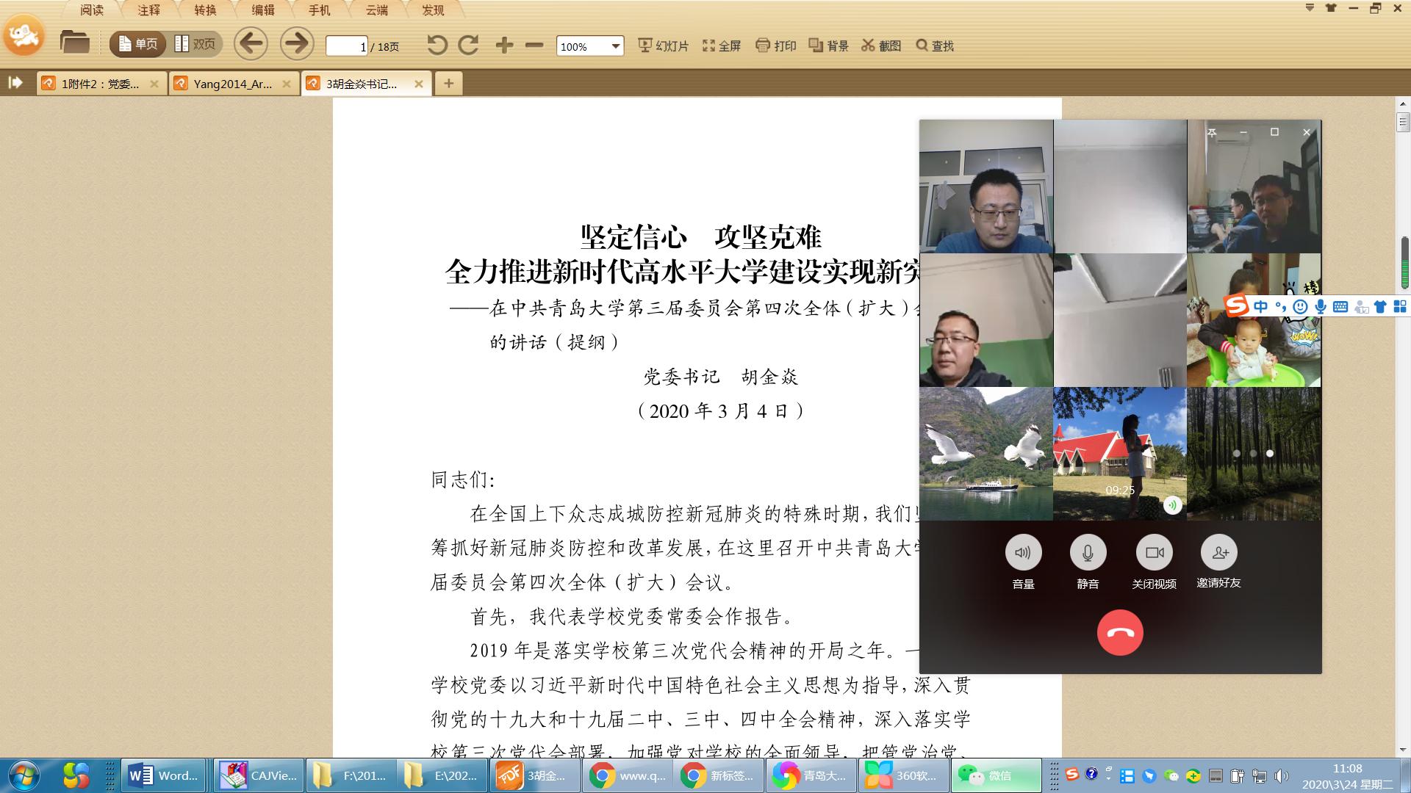
Task: Switch to single page view (单页)
Action: pos(137,44)
